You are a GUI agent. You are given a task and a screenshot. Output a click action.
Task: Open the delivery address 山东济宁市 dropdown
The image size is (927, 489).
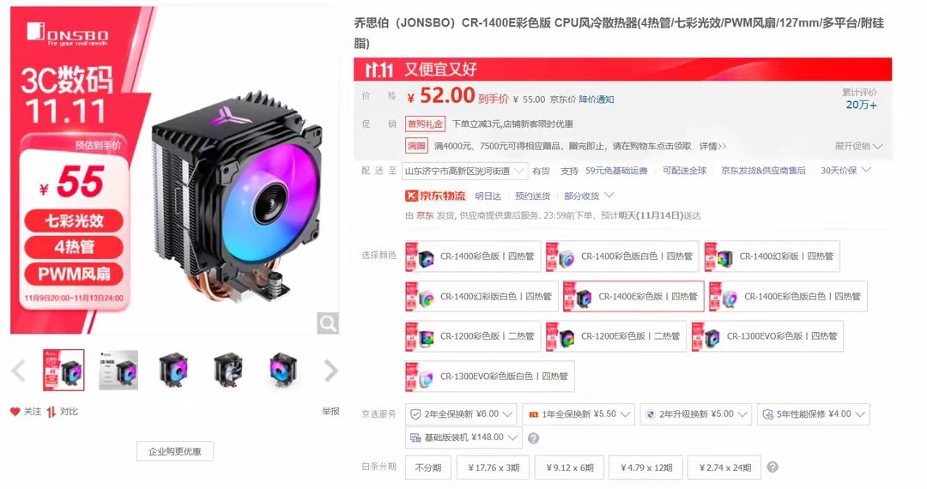[x=464, y=172]
